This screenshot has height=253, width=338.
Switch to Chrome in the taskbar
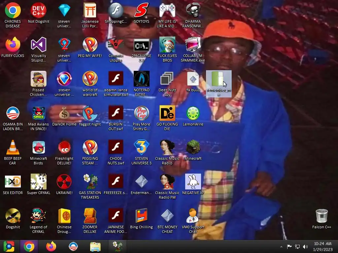[29, 246]
